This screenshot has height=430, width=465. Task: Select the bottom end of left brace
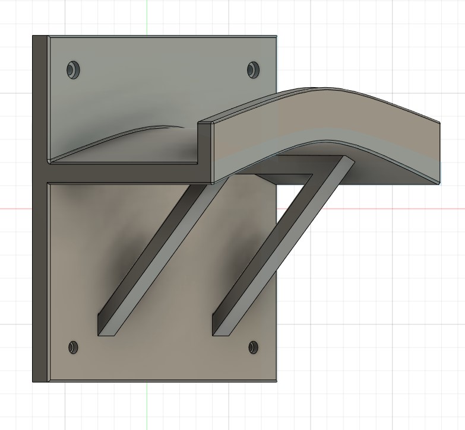(x=107, y=331)
